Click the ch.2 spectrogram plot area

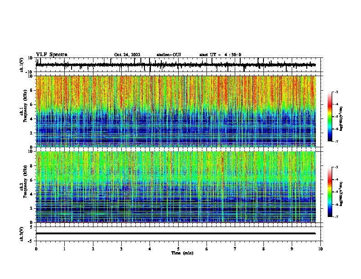click(176, 187)
